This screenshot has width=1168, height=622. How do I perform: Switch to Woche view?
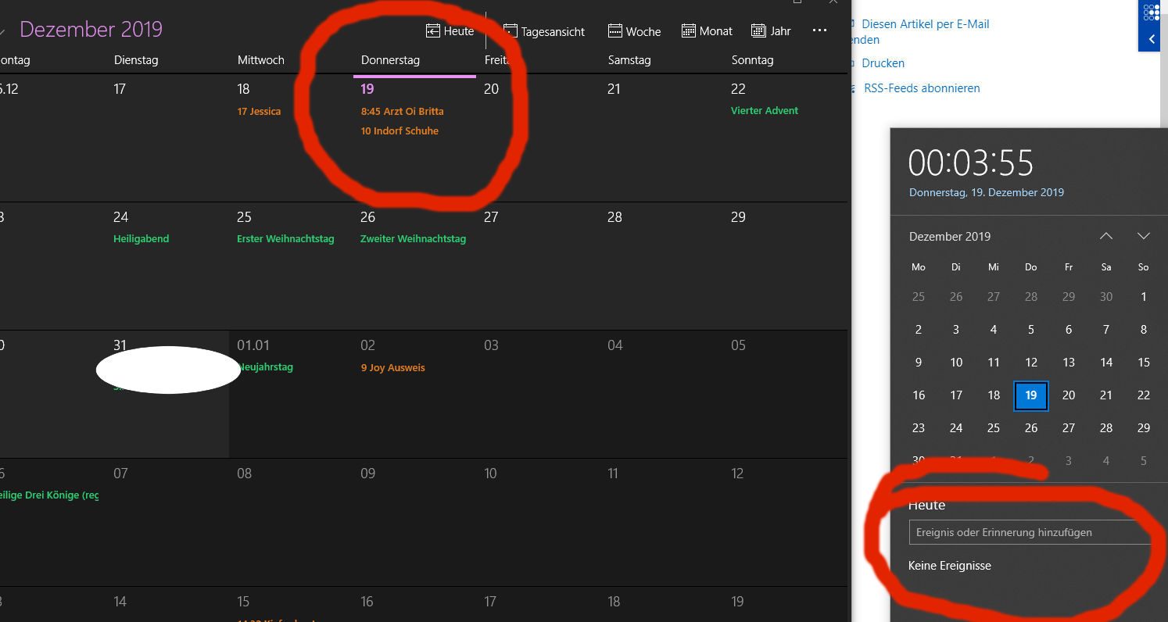click(x=634, y=31)
